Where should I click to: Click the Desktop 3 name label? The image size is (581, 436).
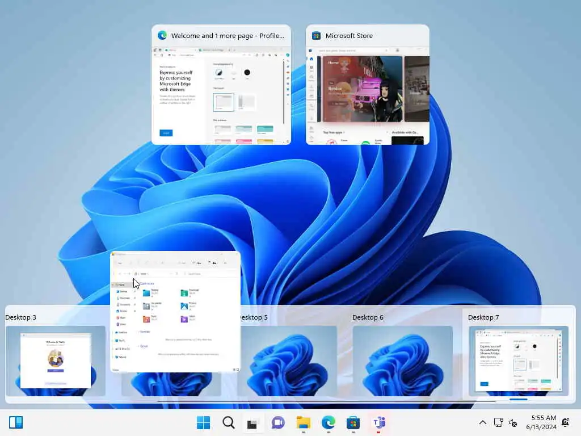[21, 317]
